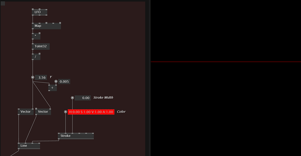This screenshot has width=301, height=156.
Task: Click the red line in the render view
Action: click(x=226, y=62)
